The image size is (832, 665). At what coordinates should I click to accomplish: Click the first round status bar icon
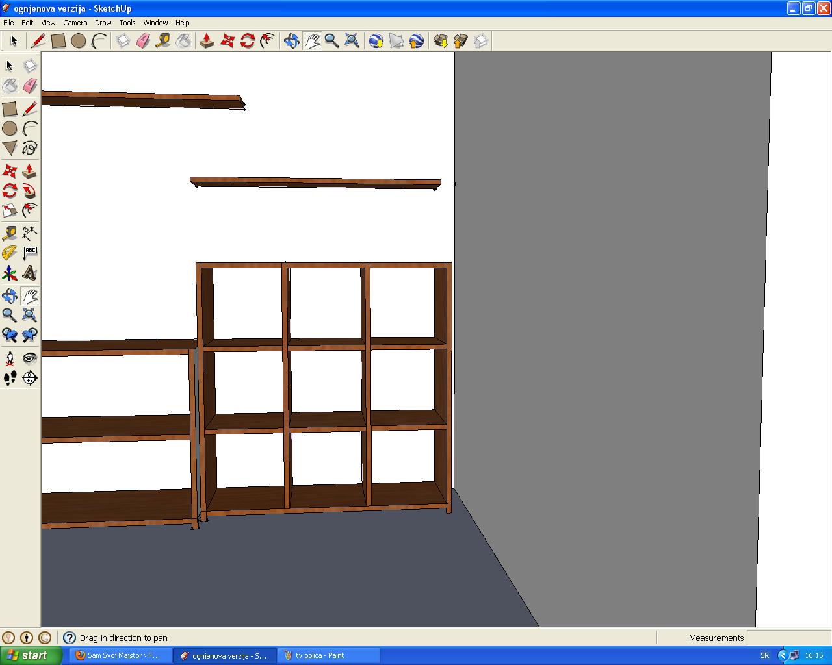click(8, 638)
